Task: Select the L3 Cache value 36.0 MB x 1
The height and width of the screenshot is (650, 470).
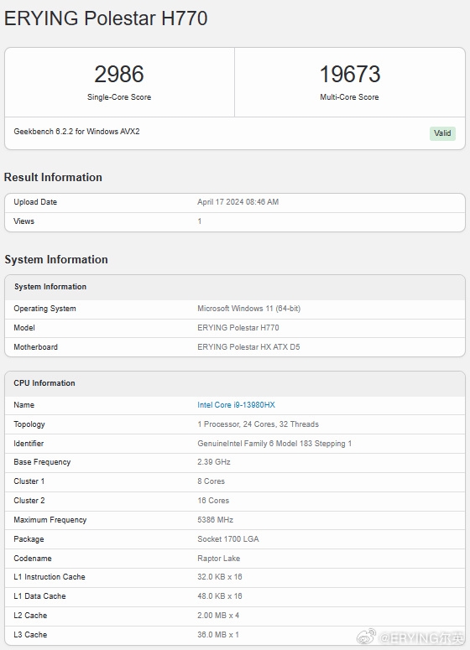Action: point(218,635)
